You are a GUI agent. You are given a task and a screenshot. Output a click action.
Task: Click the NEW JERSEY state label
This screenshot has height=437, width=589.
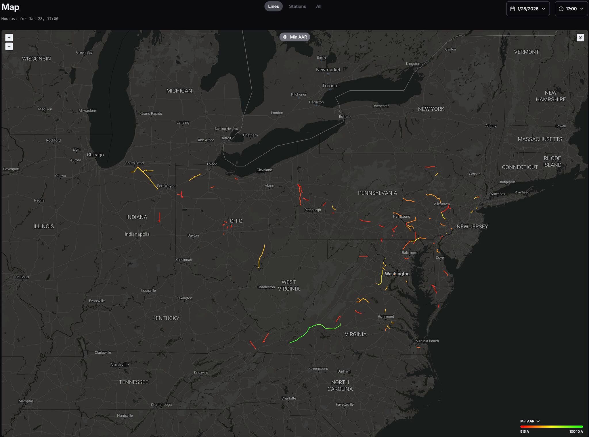472,227
